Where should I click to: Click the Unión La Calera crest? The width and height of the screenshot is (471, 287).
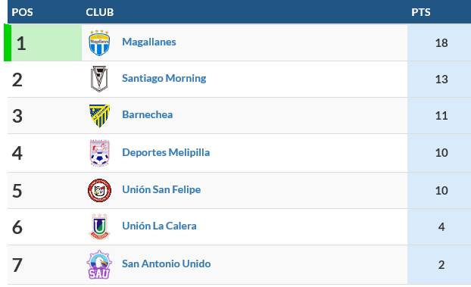99,226
